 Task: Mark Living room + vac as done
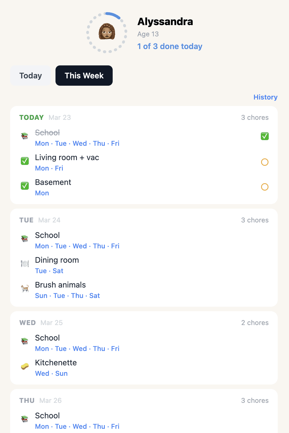264,162
